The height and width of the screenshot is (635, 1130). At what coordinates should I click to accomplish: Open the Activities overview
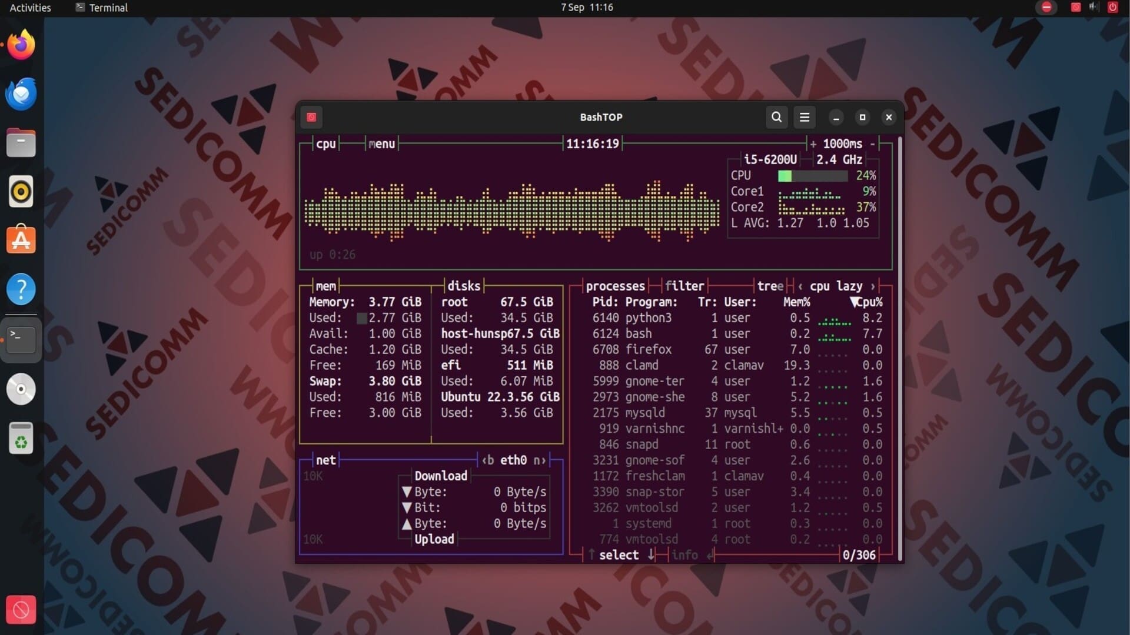(30, 8)
